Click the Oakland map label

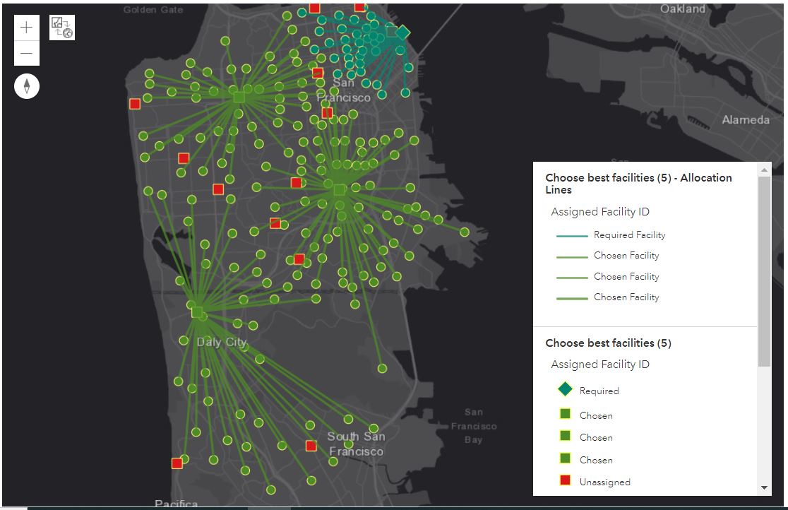coord(682,9)
